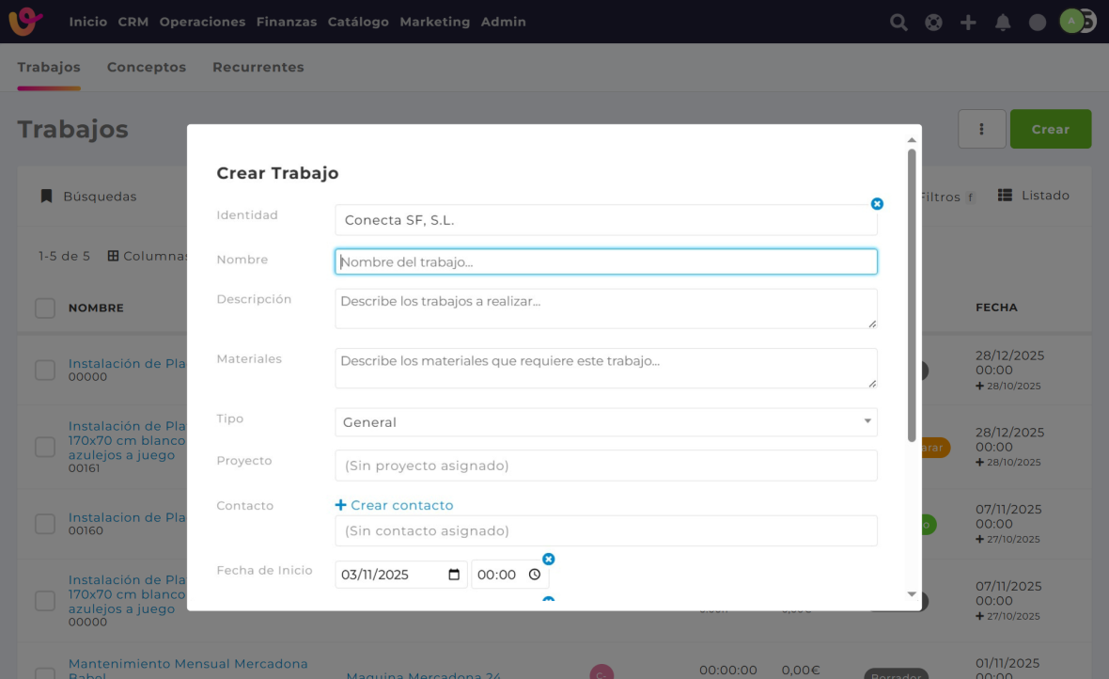1109x679 pixels.
Task: Click the app logo in header
Action: point(25,22)
